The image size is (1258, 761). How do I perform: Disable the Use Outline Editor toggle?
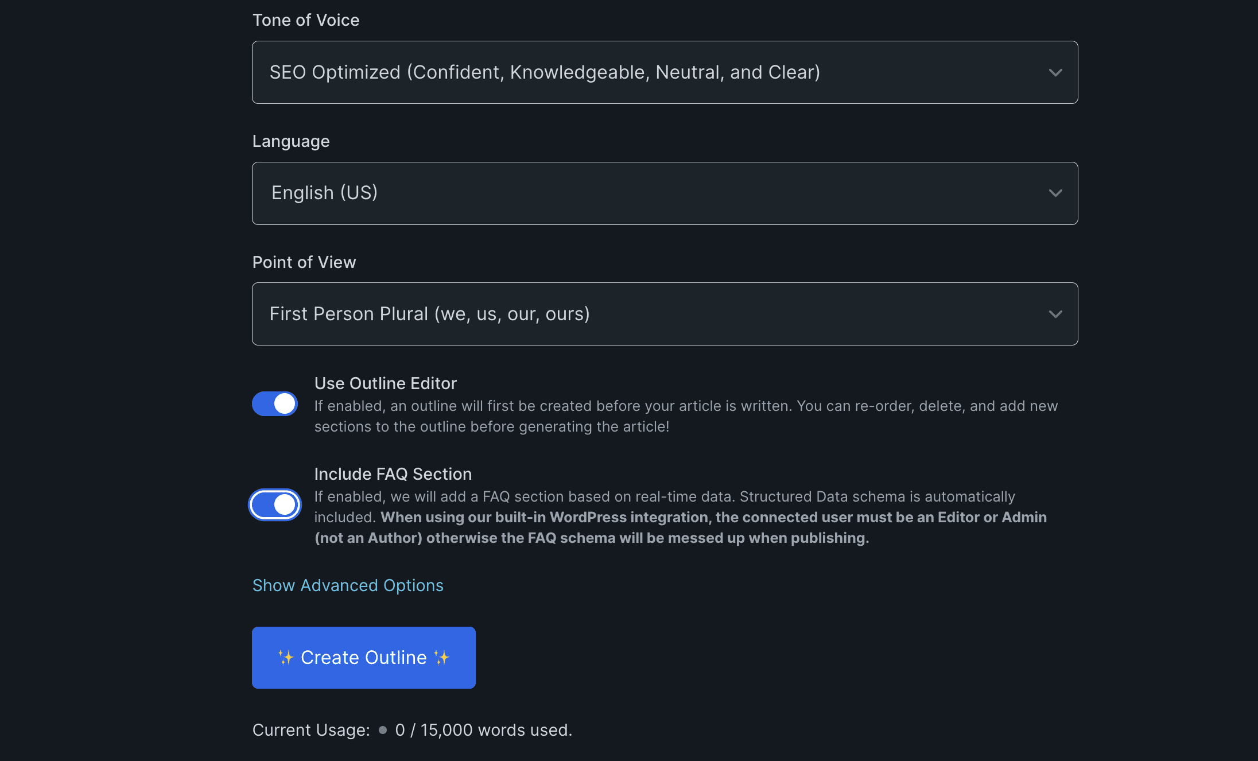tap(275, 404)
